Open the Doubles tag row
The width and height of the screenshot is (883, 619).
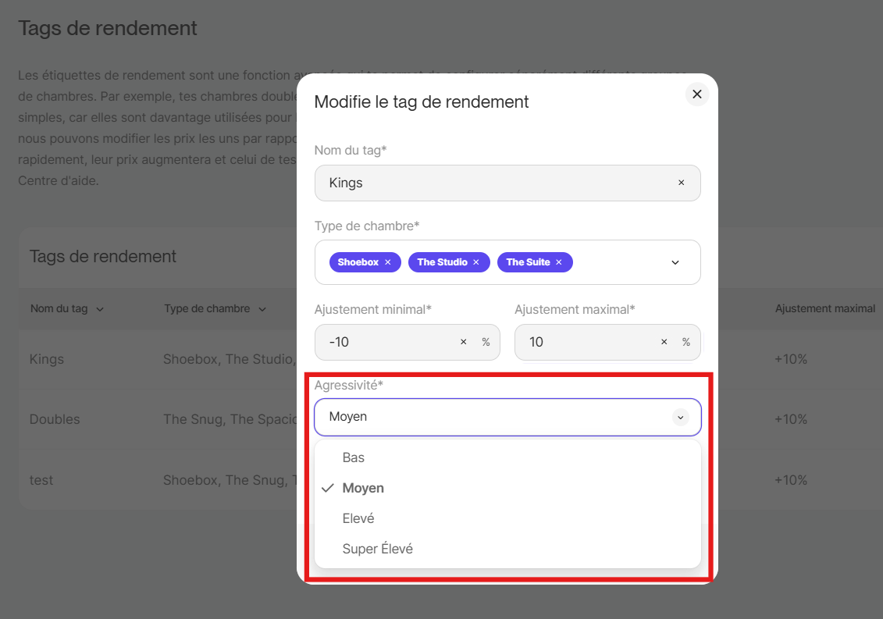[x=55, y=419]
